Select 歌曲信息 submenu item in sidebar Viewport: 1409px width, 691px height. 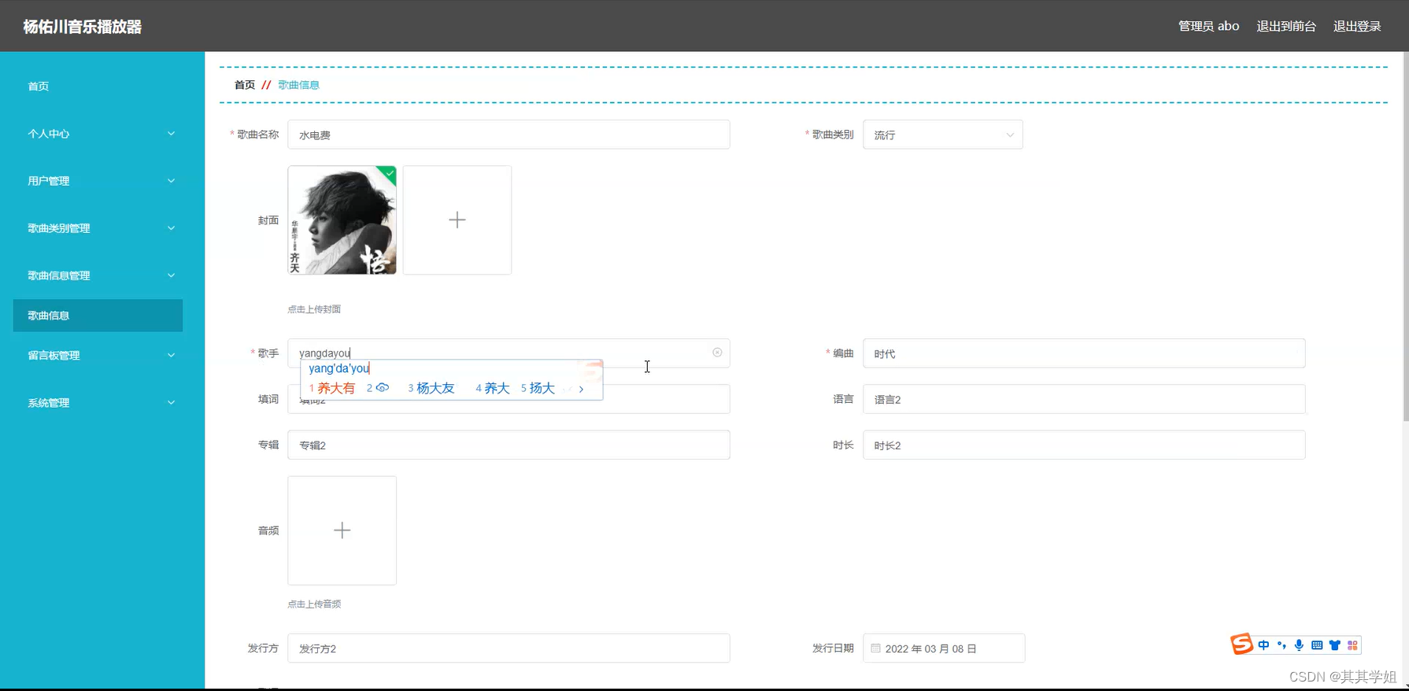(x=98, y=316)
